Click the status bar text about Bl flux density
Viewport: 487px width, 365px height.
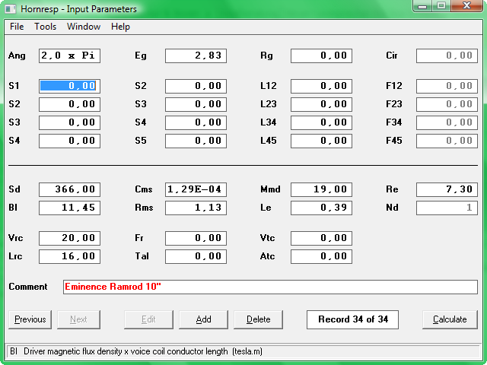coord(136,351)
